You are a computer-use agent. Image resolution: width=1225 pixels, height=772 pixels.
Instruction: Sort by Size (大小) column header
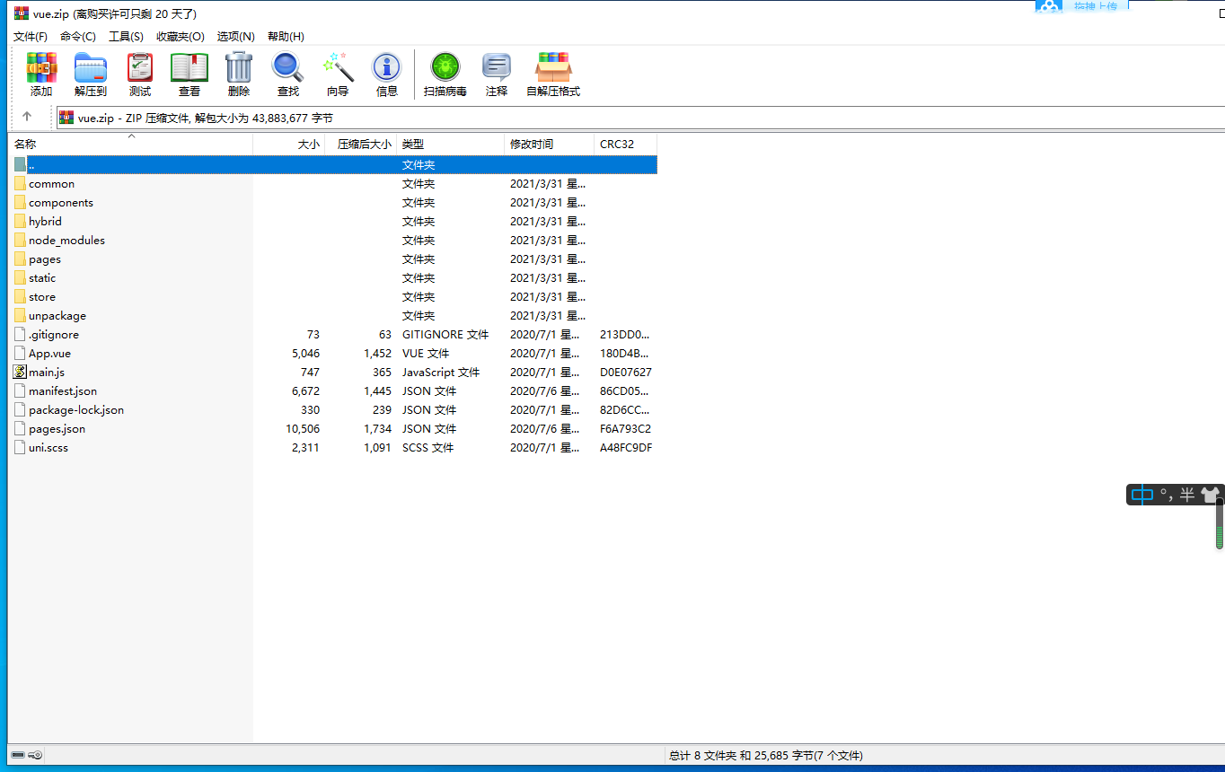click(x=308, y=145)
